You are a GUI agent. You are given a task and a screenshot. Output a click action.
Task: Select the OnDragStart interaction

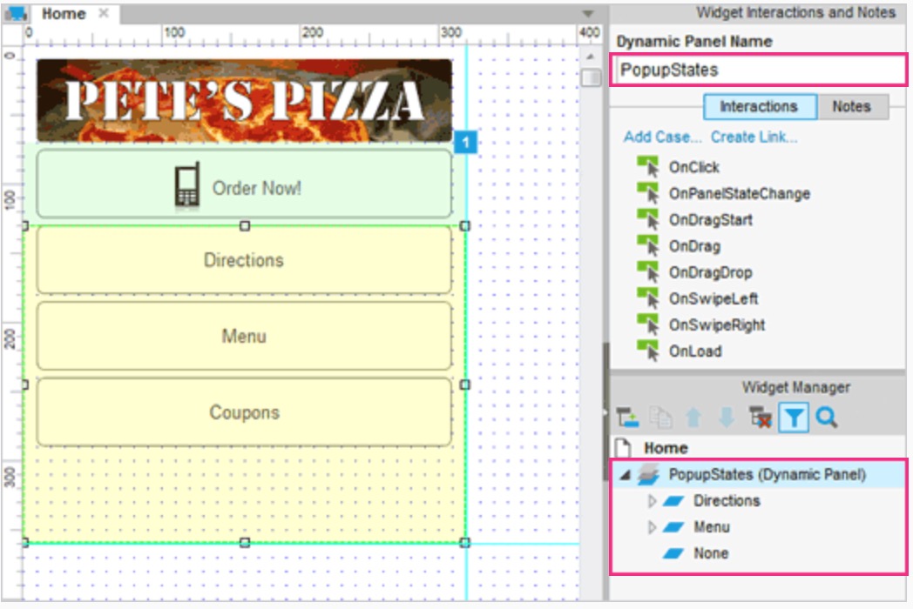(710, 220)
